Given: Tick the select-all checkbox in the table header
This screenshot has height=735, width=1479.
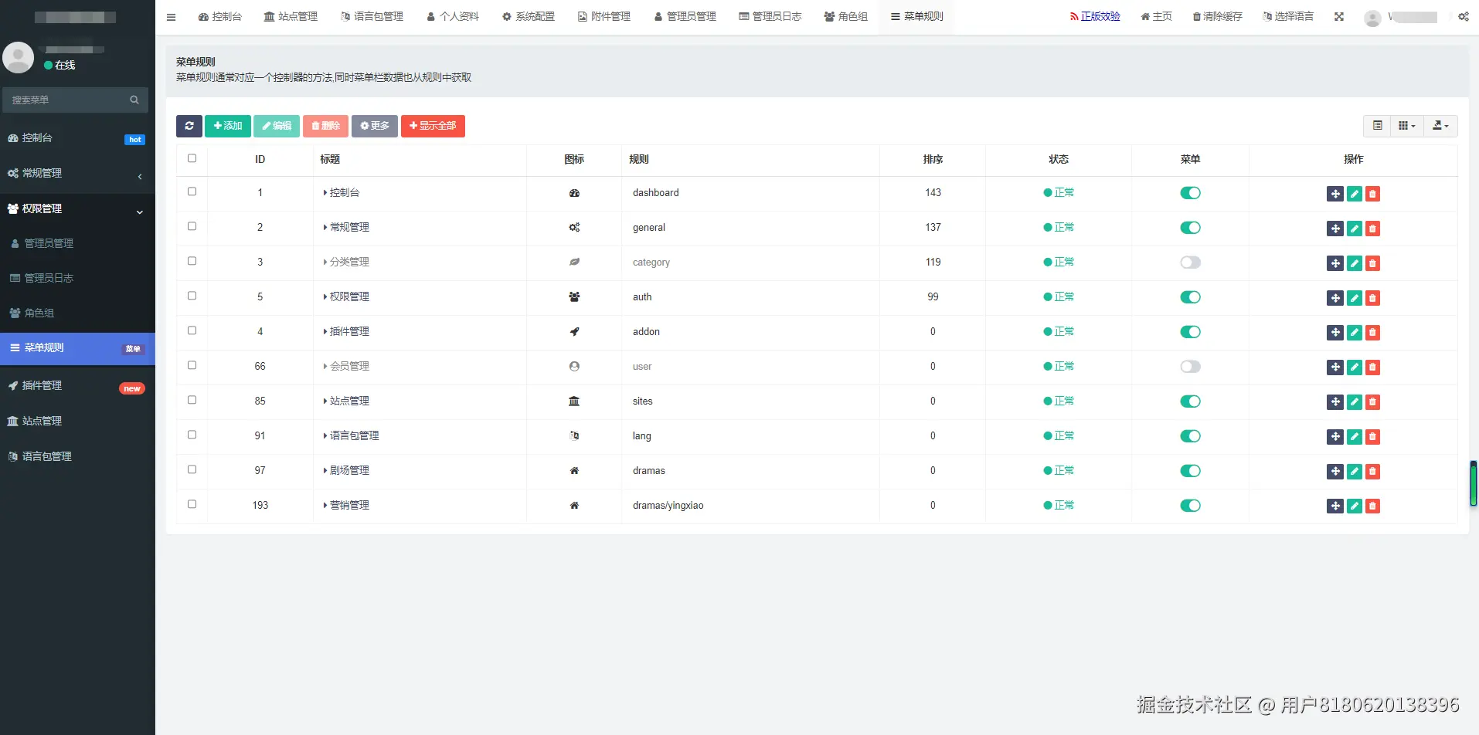Looking at the screenshot, I should 192,158.
